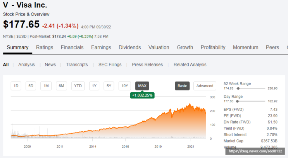
Task: Click the Div Rate (FWD) value $1.50
Action: pyautogui.click(x=272, y=122)
